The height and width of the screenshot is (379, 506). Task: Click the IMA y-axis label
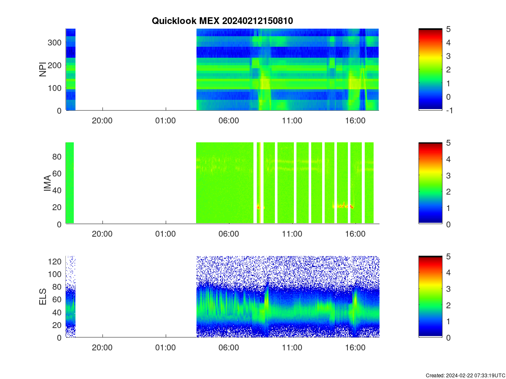pos(47,183)
